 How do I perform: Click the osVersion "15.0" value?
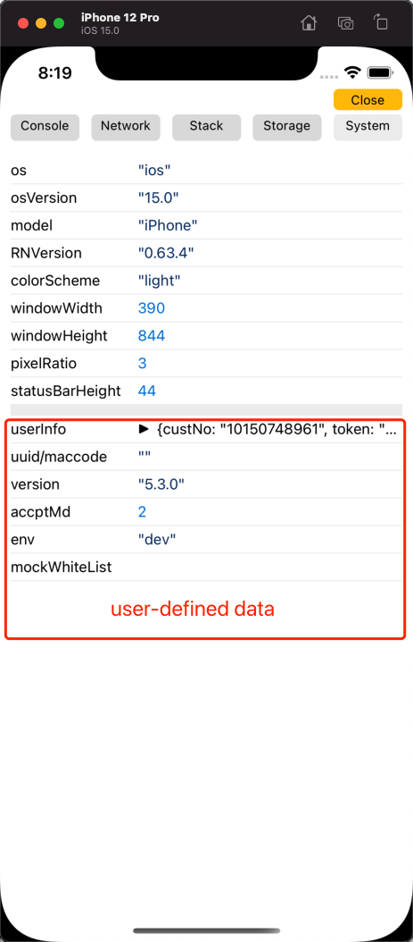[x=159, y=198]
